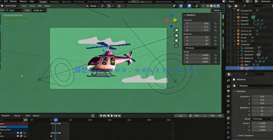Switch to the Scripting workspace tab
The width and height of the screenshot is (273, 140).
[x=179, y=2]
